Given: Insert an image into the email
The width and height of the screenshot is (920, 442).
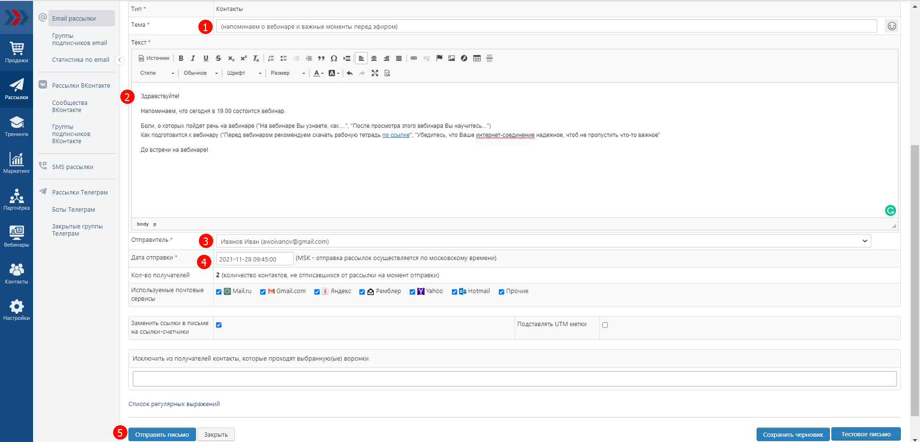Looking at the screenshot, I should (451, 58).
